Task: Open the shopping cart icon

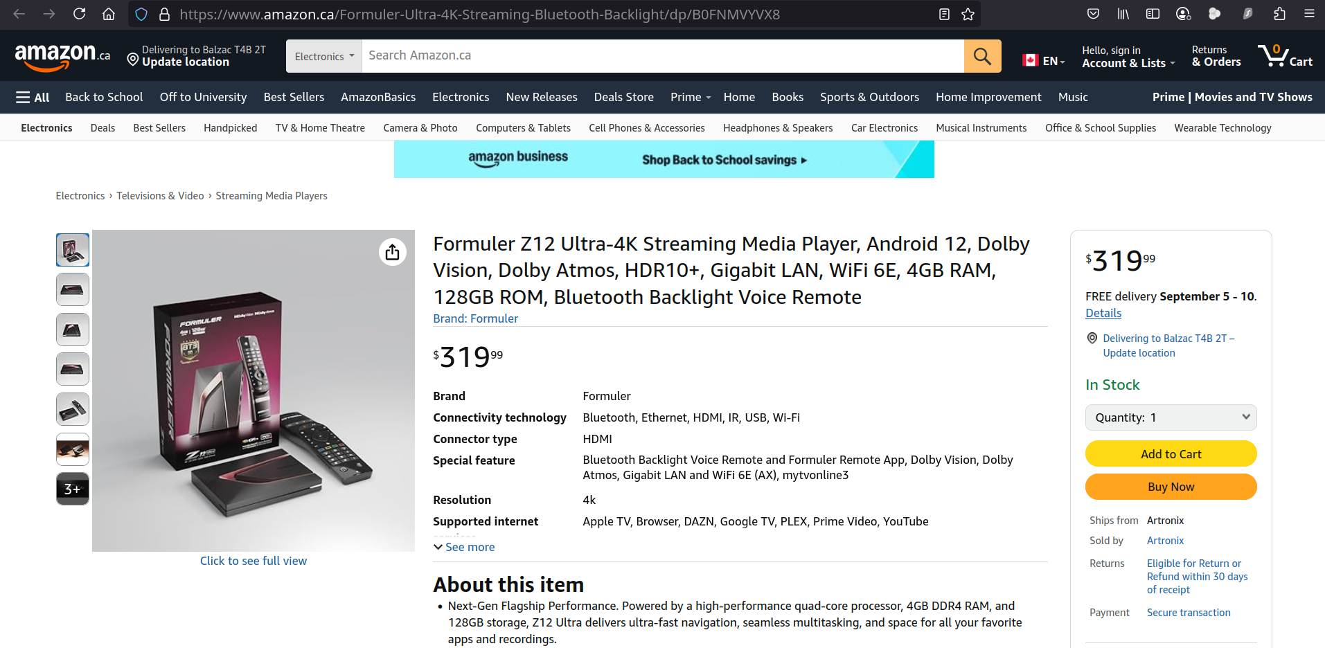Action: 1284,56
